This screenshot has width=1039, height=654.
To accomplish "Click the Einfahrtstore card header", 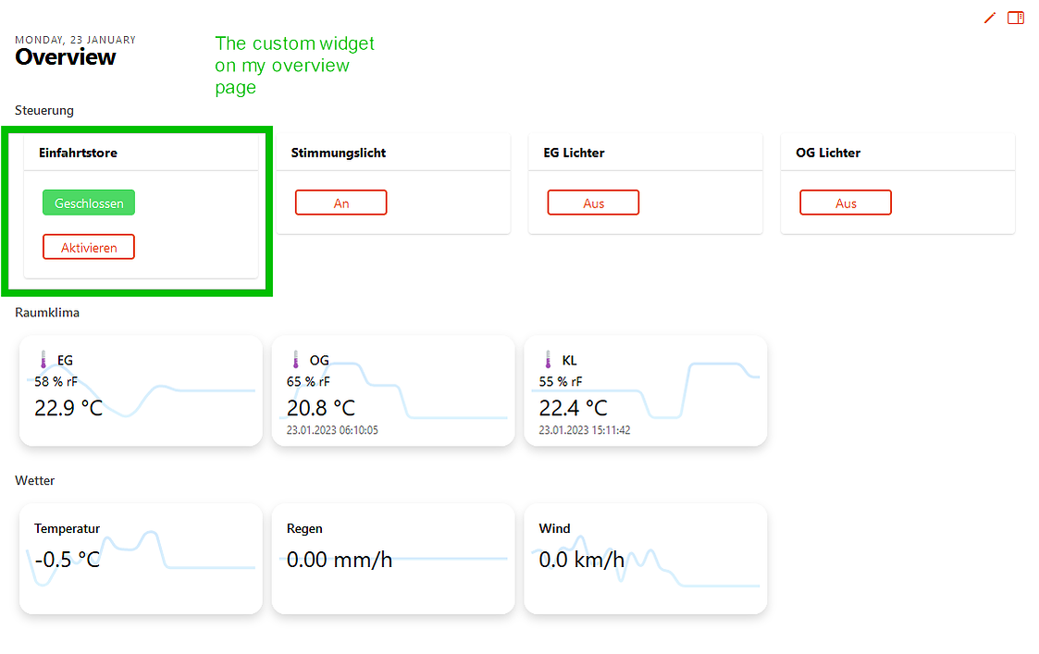I will [x=79, y=153].
